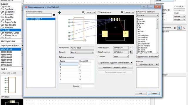
Task: Select Capacitors in left library list
Action: coord(5,6)
